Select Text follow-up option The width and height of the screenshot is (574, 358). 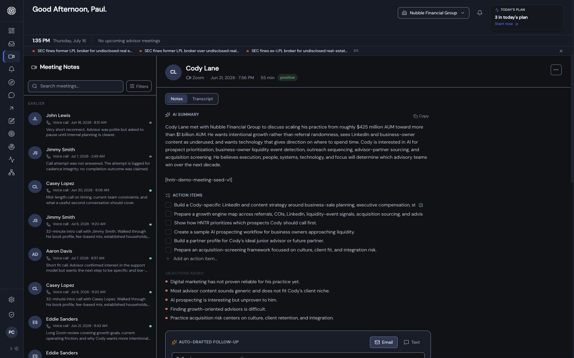point(412,342)
